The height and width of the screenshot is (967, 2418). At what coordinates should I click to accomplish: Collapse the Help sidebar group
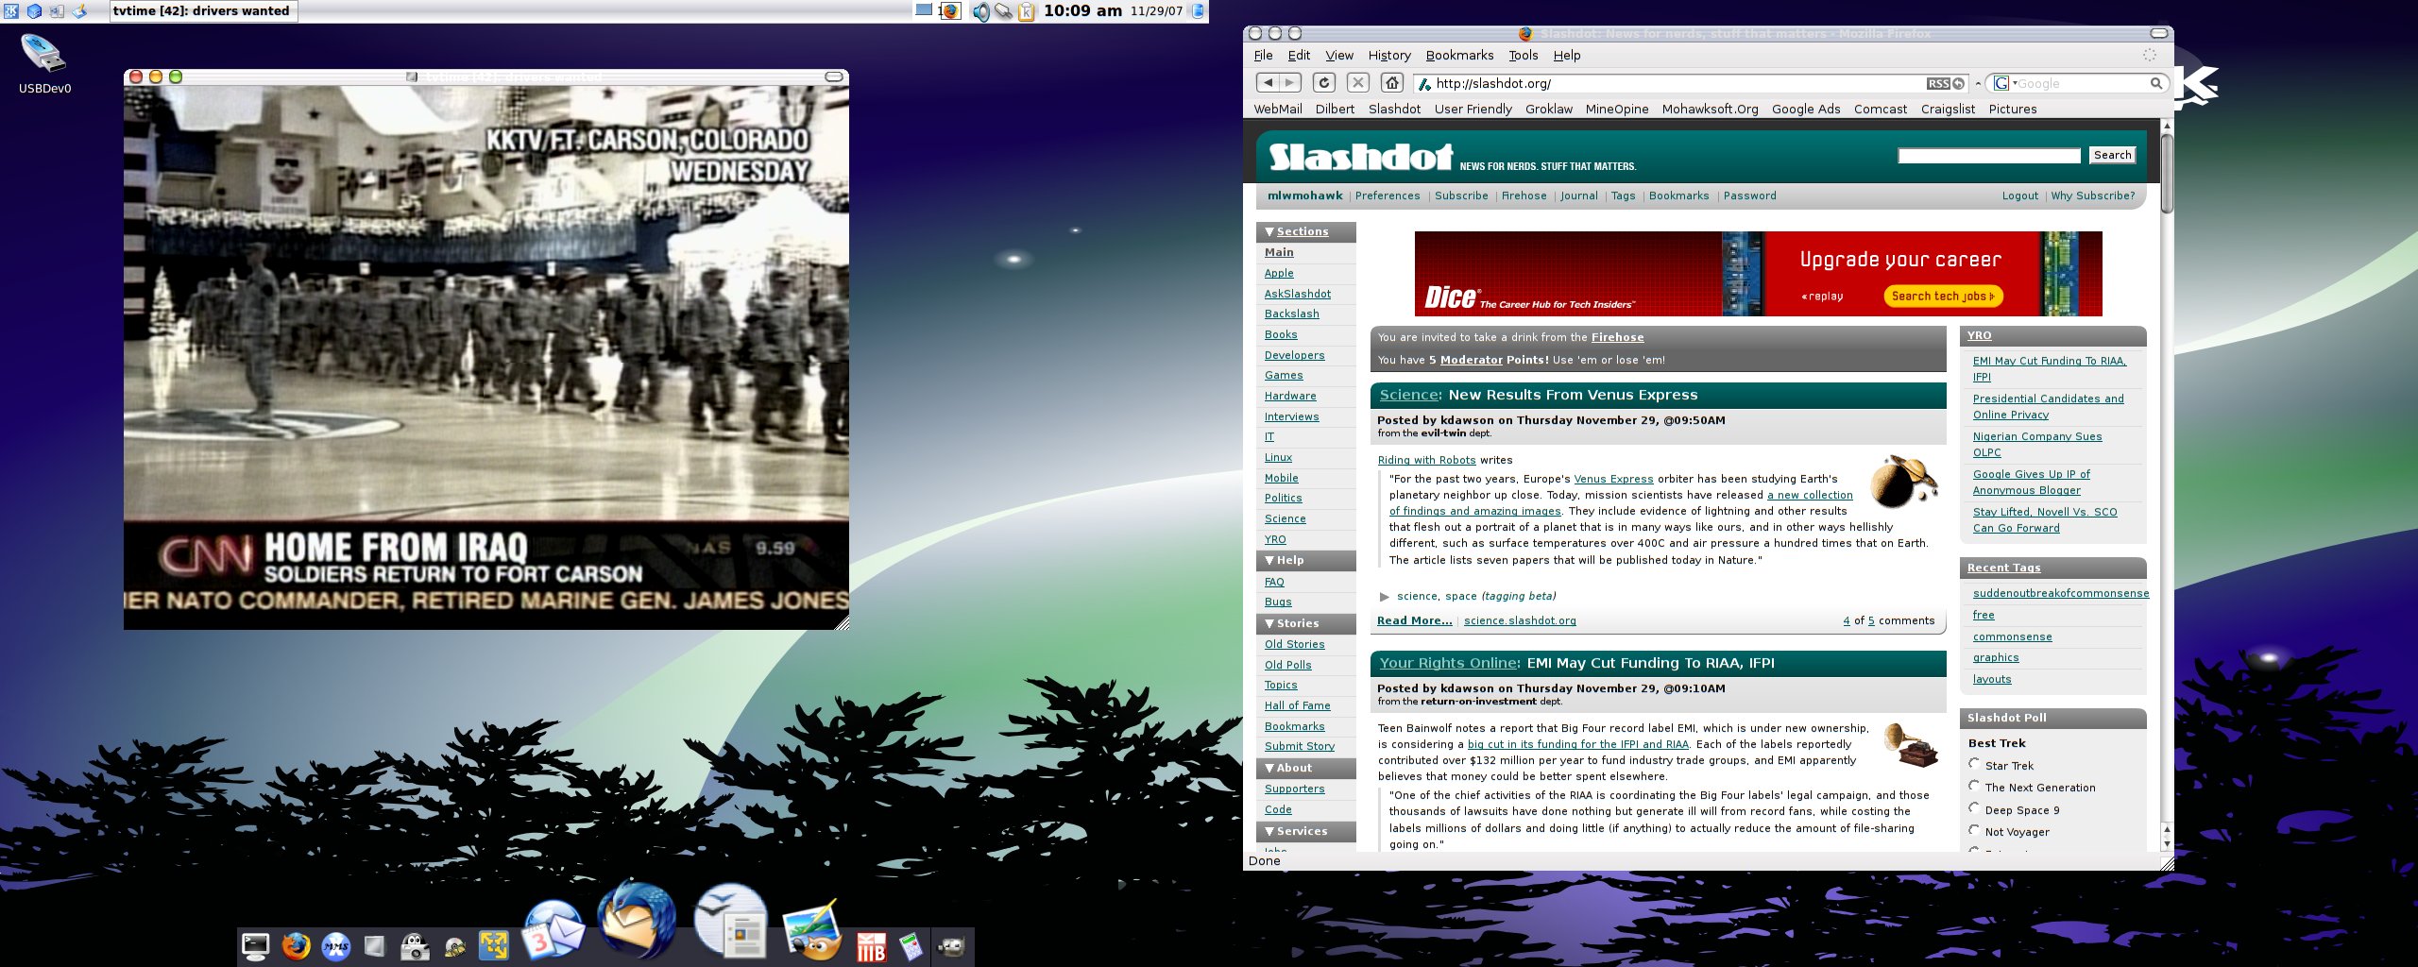coord(1269,560)
